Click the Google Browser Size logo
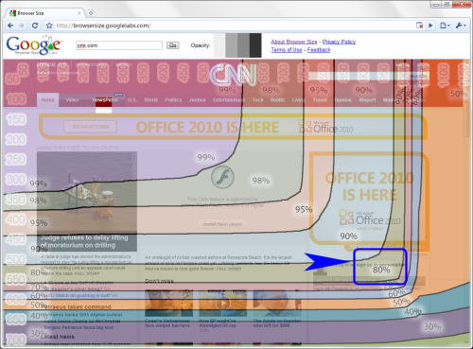 click(x=33, y=45)
